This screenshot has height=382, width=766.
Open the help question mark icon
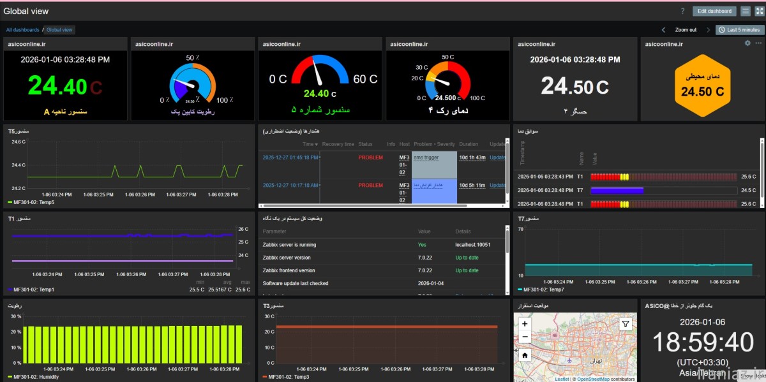tap(682, 11)
